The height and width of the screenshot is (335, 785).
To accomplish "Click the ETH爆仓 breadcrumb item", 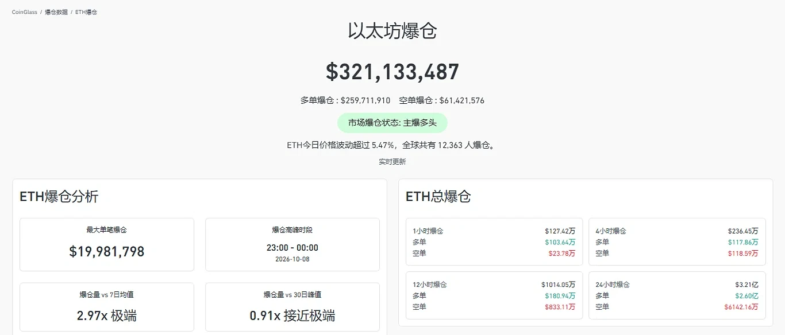I will 86,12.
